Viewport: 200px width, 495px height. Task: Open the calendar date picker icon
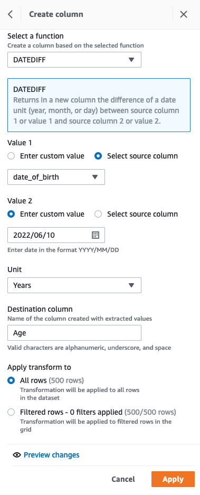(96, 235)
